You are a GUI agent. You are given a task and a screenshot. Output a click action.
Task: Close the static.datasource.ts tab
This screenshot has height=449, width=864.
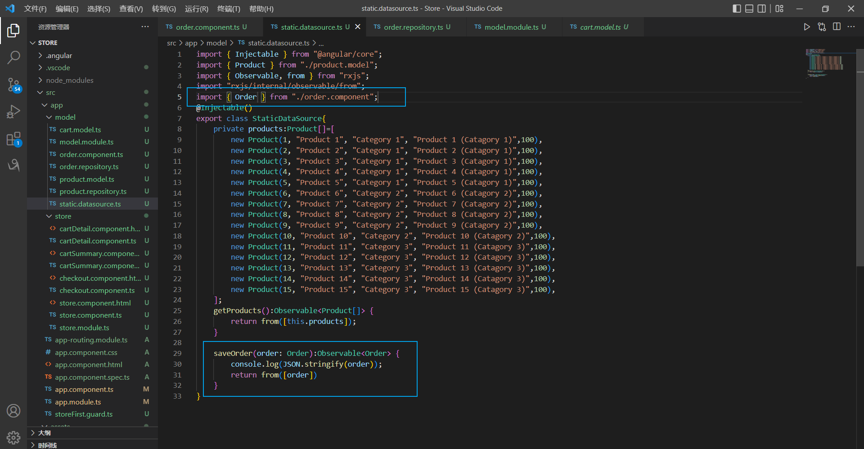[358, 27]
